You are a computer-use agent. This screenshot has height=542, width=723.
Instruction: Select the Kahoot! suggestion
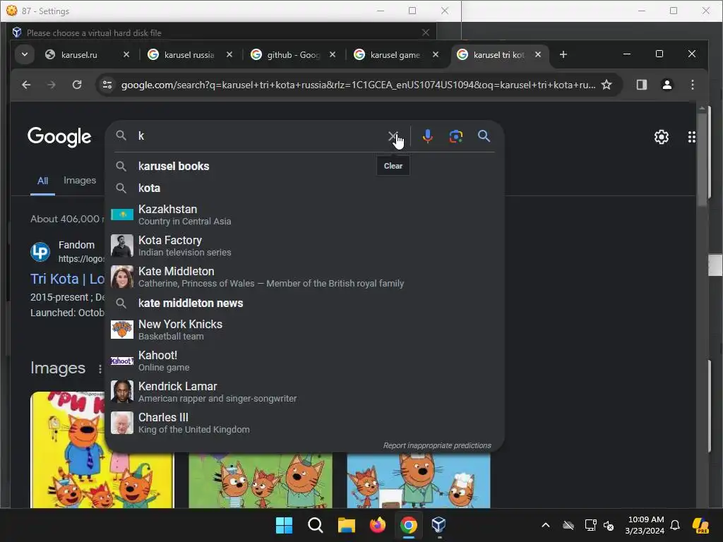(x=304, y=361)
